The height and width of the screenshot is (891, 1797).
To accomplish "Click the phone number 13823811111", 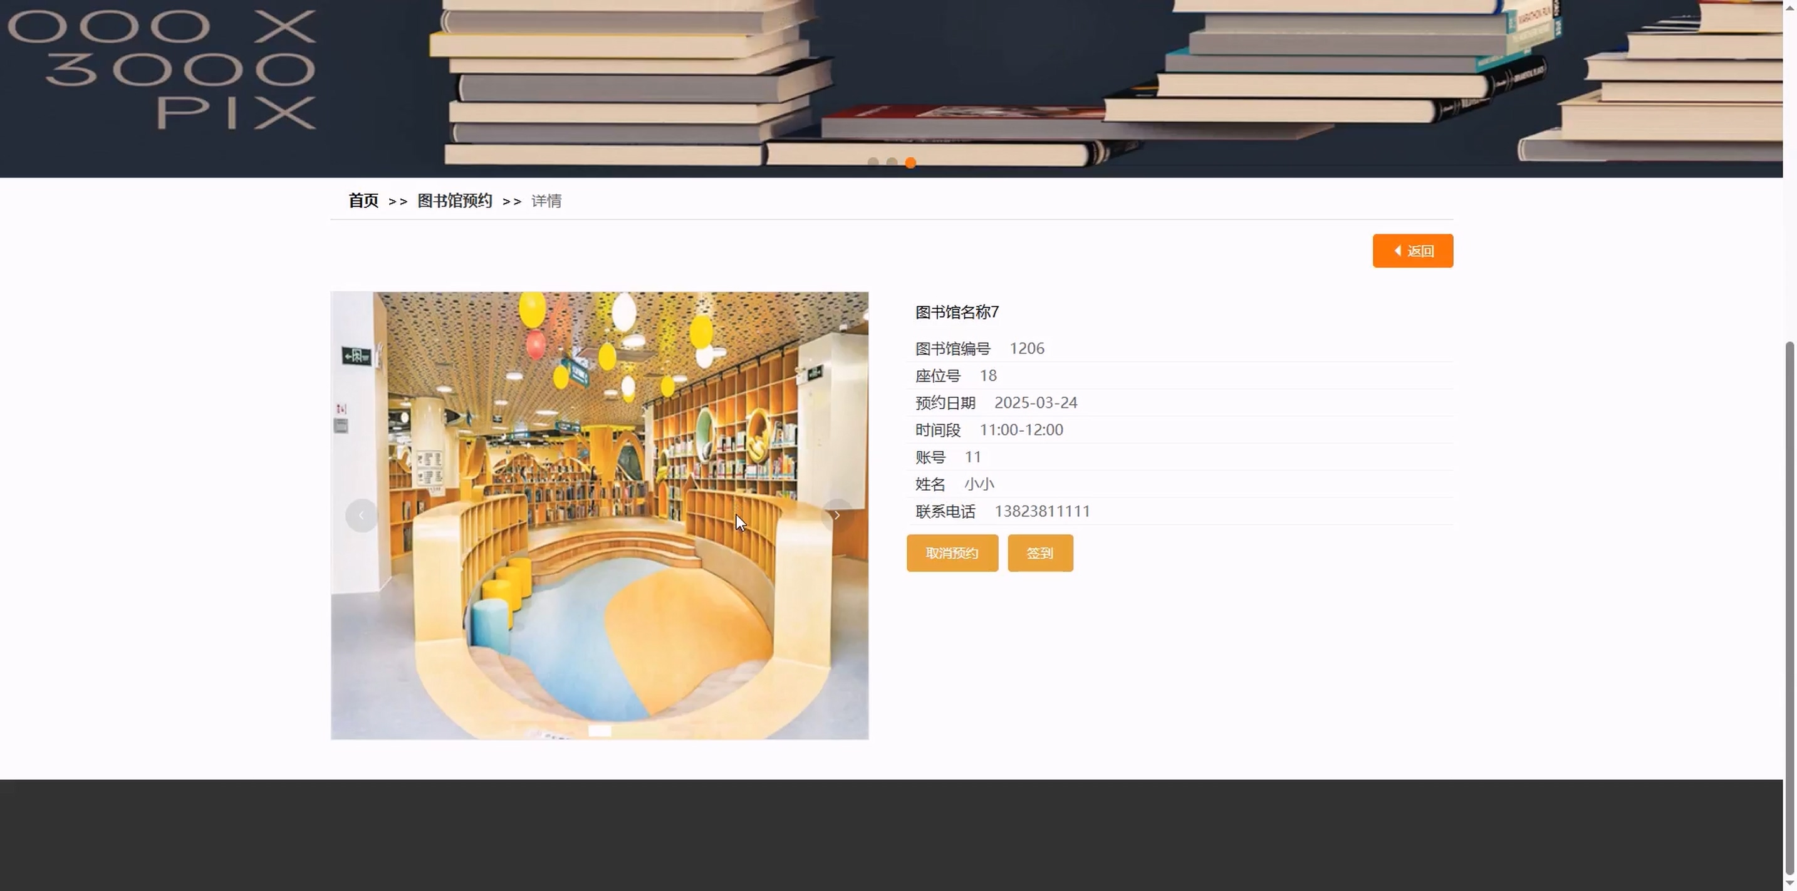I will 1041,511.
